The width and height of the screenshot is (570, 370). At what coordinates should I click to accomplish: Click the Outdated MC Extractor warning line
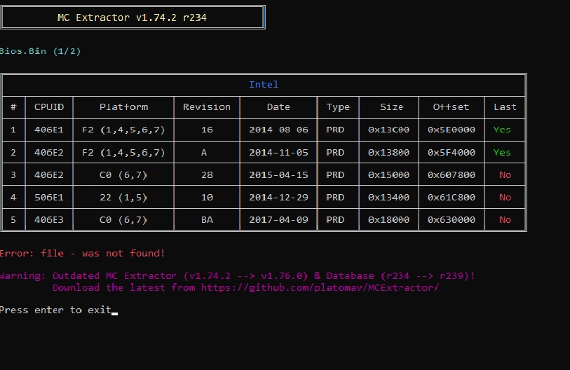pyautogui.click(x=238, y=276)
